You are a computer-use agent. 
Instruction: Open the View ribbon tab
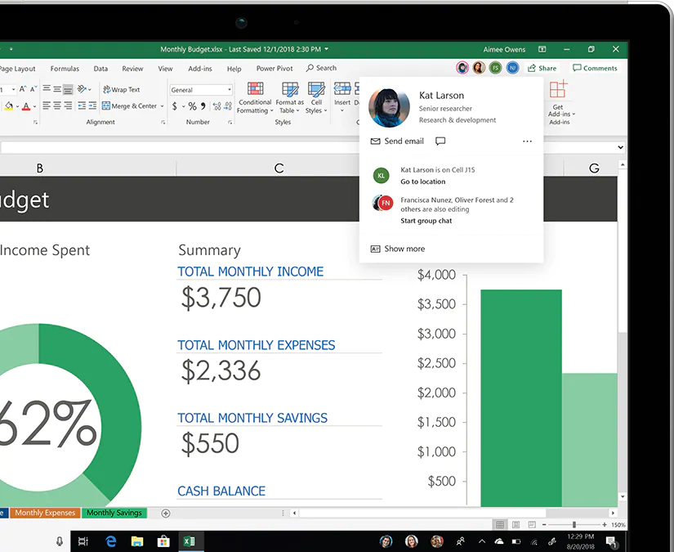[x=165, y=69]
